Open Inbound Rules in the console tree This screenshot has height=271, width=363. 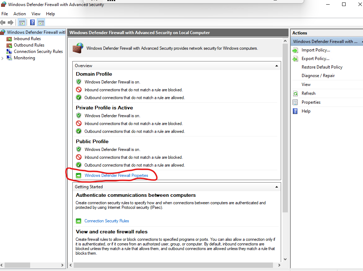click(27, 39)
